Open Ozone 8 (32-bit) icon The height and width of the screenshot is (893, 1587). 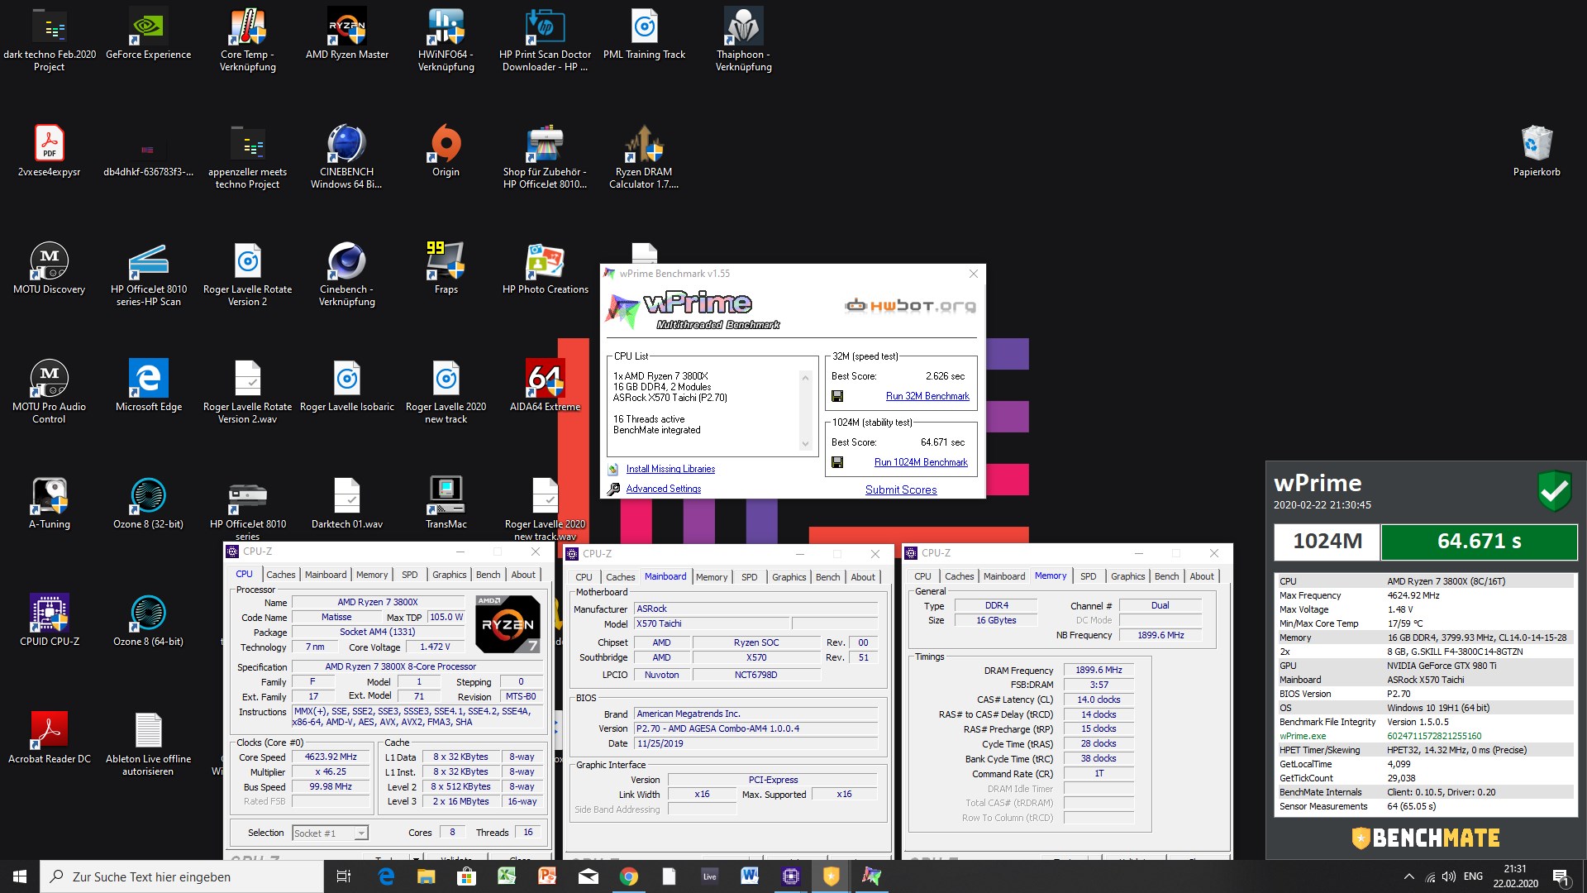[149, 504]
